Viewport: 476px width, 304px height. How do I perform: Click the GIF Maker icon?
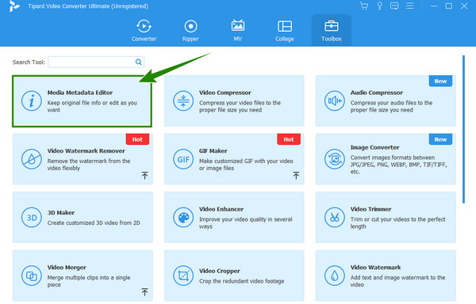183,159
